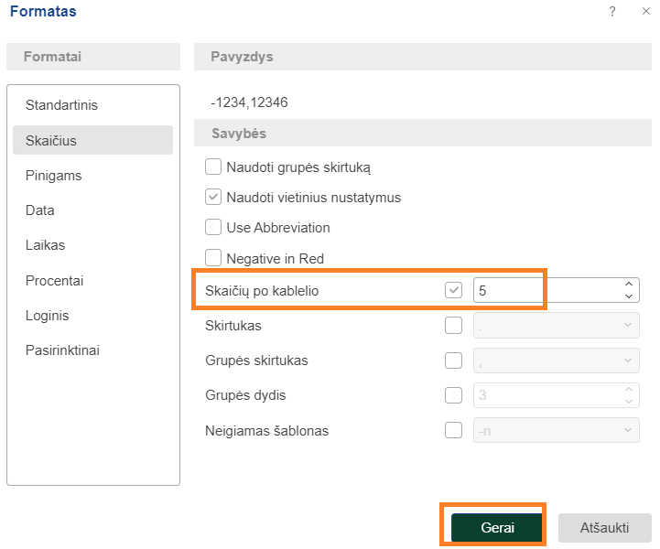660x549 pixels.
Task: Increase decimal places with up arrow
Action: (628, 285)
